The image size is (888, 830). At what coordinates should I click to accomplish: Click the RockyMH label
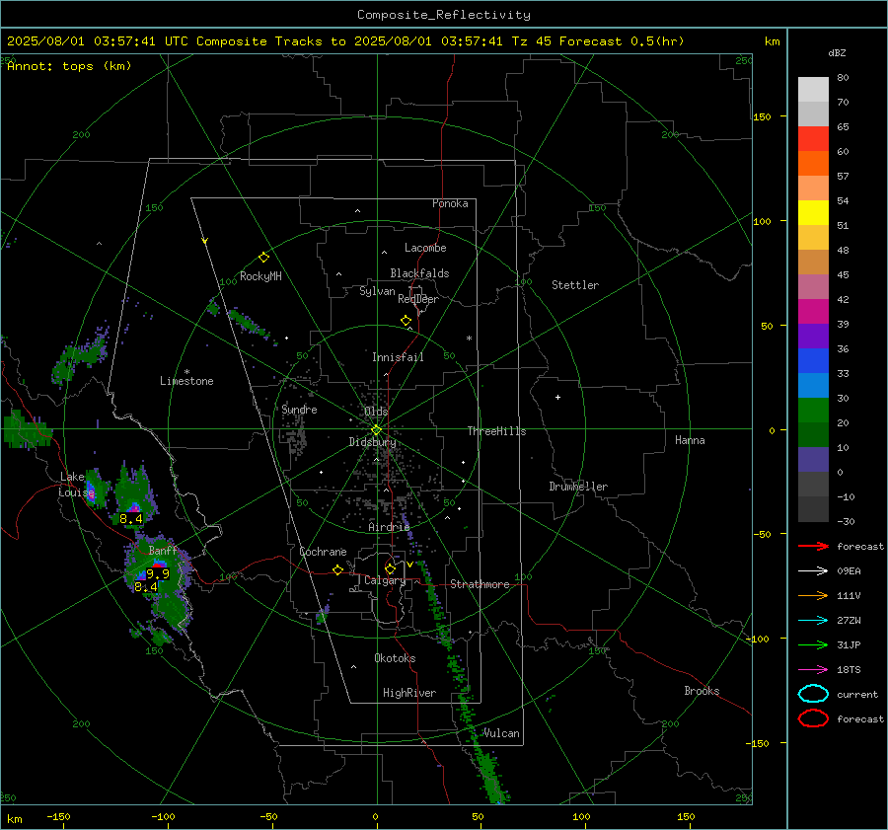click(260, 276)
